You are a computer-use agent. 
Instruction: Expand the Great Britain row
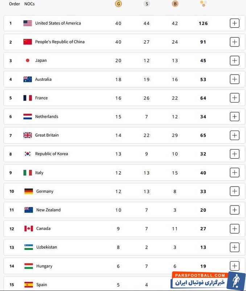click(234, 135)
